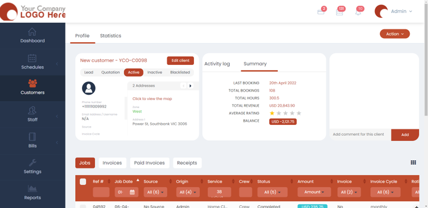
Task: Set client status to Inactive
Action: coord(154,72)
